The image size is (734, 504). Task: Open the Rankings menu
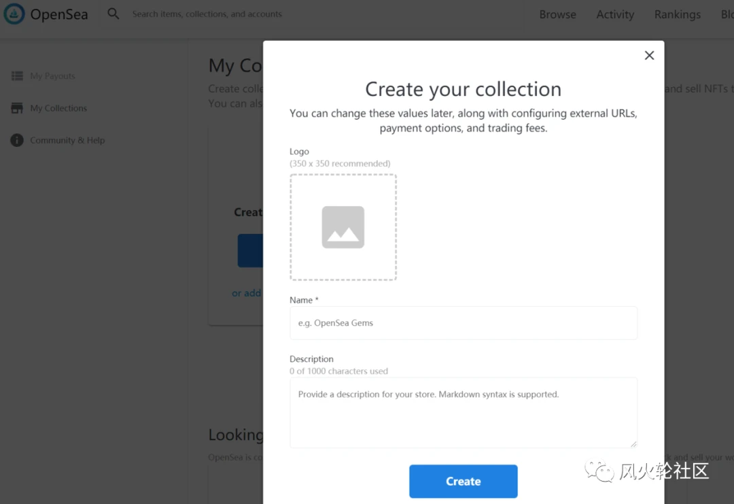click(678, 14)
